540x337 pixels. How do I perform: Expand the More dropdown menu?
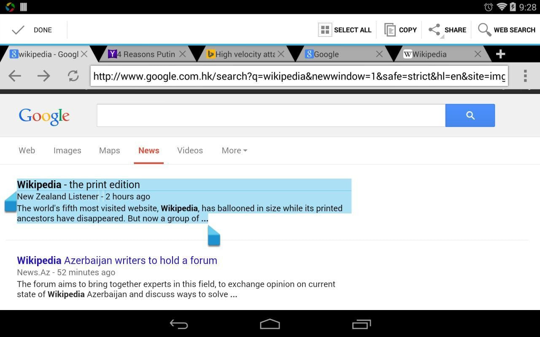click(234, 150)
